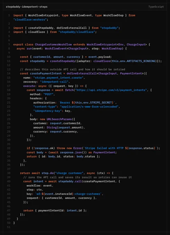The height and width of the screenshot is (235, 170).
Task: Click the TypeScript language label
Action: [156, 7]
